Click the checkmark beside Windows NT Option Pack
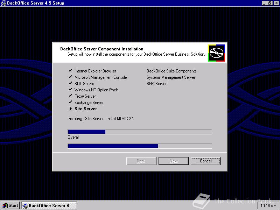This screenshot has height=210, width=280. coord(70,89)
